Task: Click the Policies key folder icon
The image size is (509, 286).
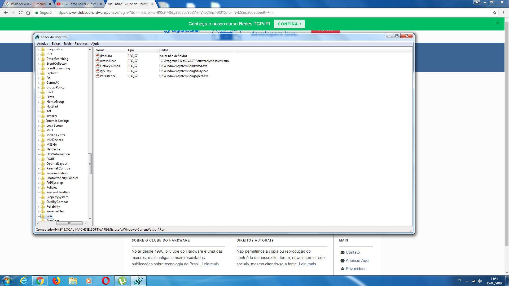Action: [x=43, y=187]
